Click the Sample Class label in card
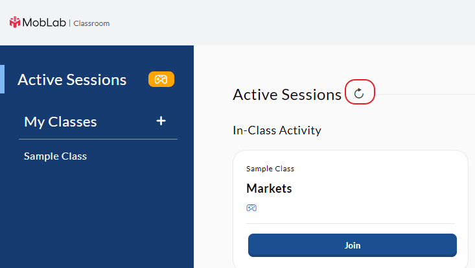 coord(270,169)
